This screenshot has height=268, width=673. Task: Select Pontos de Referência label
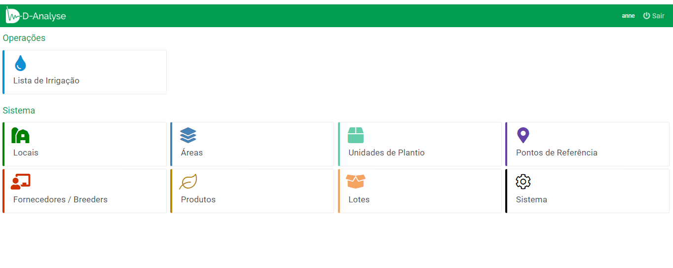557,153
